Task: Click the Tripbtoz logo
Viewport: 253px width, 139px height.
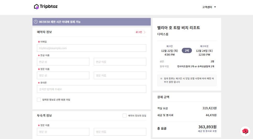Action: 46,7
